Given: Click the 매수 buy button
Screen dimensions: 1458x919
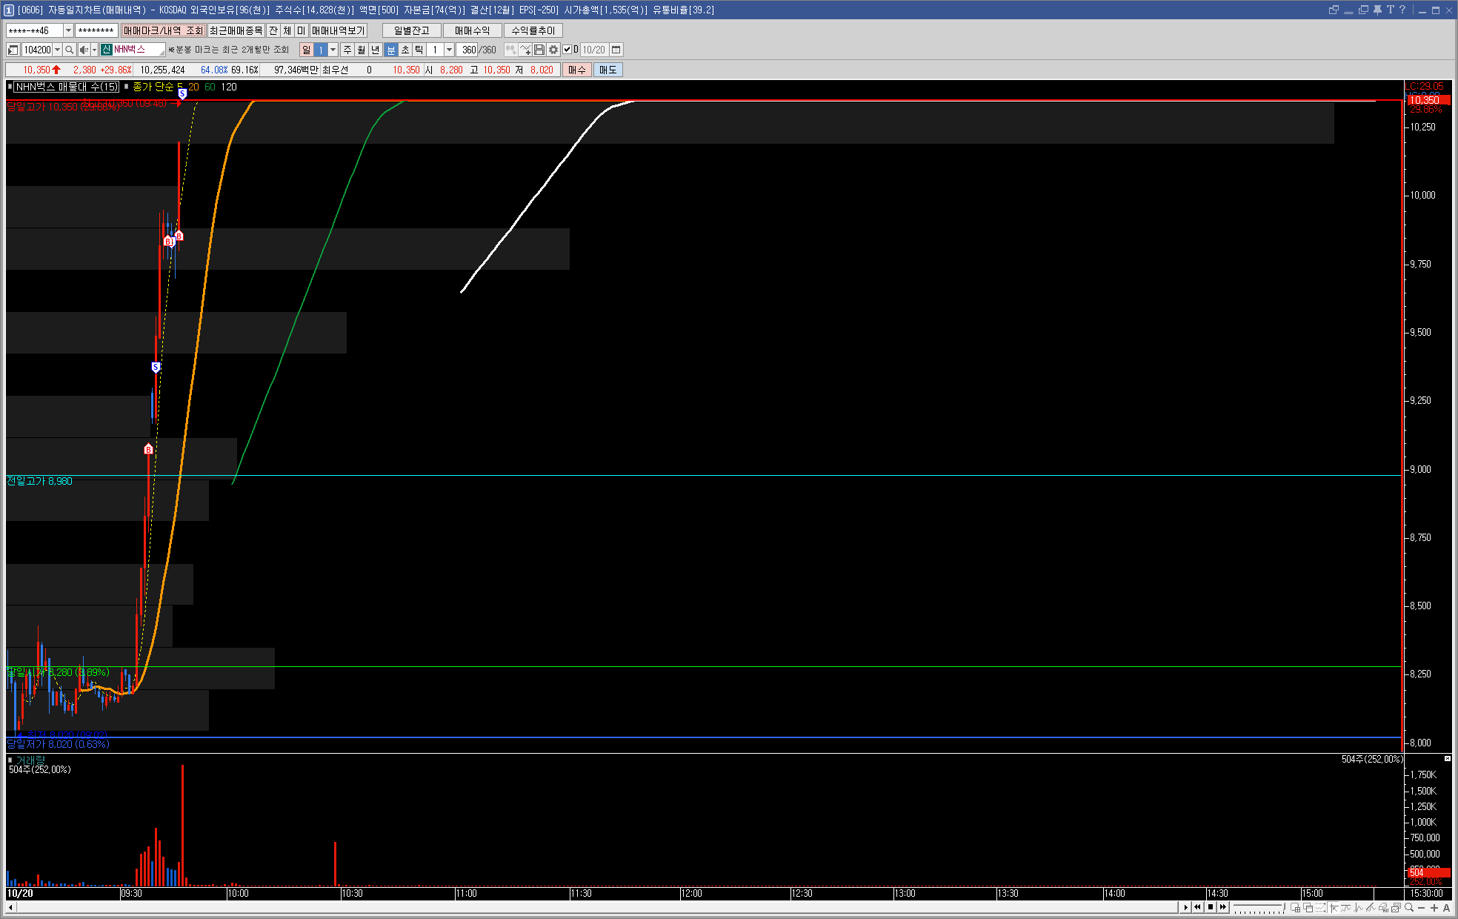Looking at the screenshot, I should click(576, 70).
